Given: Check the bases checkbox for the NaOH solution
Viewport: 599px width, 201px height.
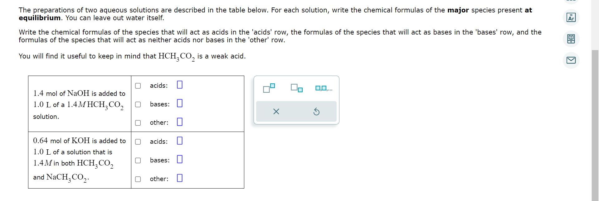Looking at the screenshot, I should click(138, 105).
